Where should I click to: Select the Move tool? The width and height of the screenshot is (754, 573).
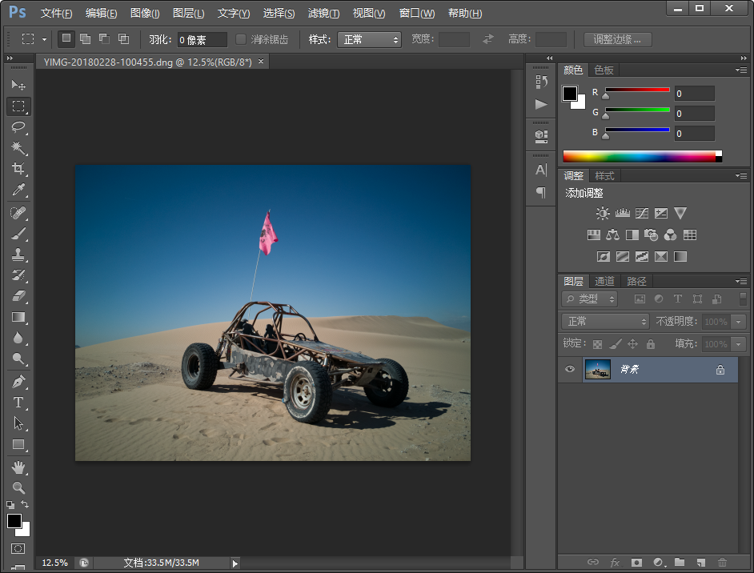pyautogui.click(x=18, y=85)
